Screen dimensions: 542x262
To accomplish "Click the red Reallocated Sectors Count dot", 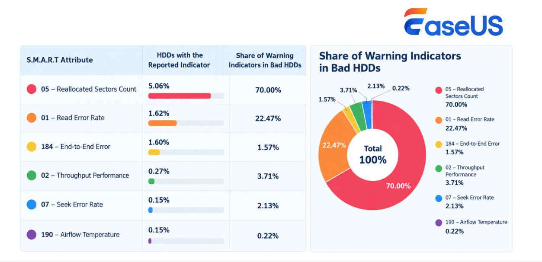I will (32, 89).
